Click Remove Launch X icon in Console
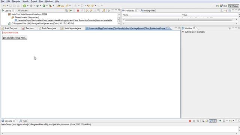This screenshot has width=240, height=135. 194,121
